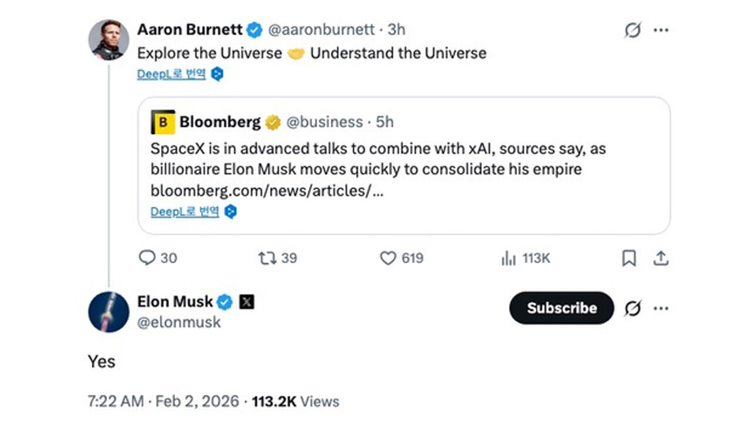Viewport: 752px width, 423px height.
Task: Click the share upload icon
Action: [x=661, y=258]
